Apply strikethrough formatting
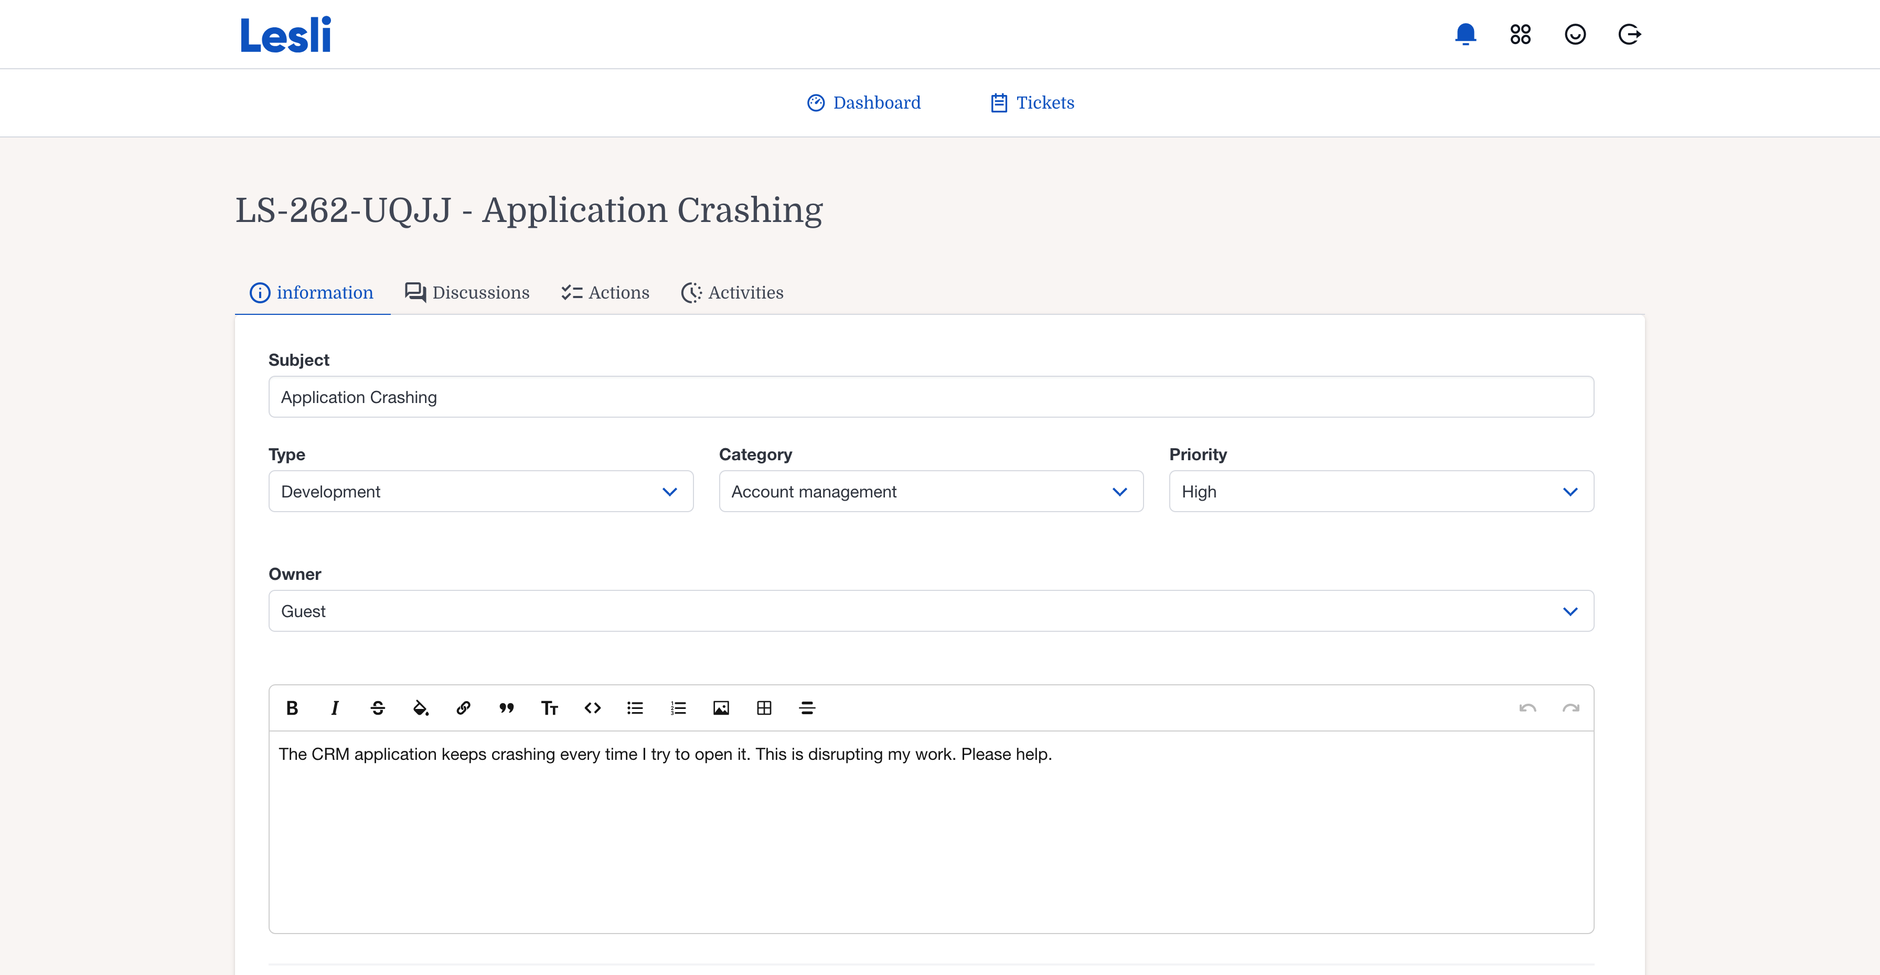 click(x=377, y=708)
